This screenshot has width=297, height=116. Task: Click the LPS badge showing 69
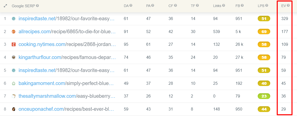[x=264, y=31]
